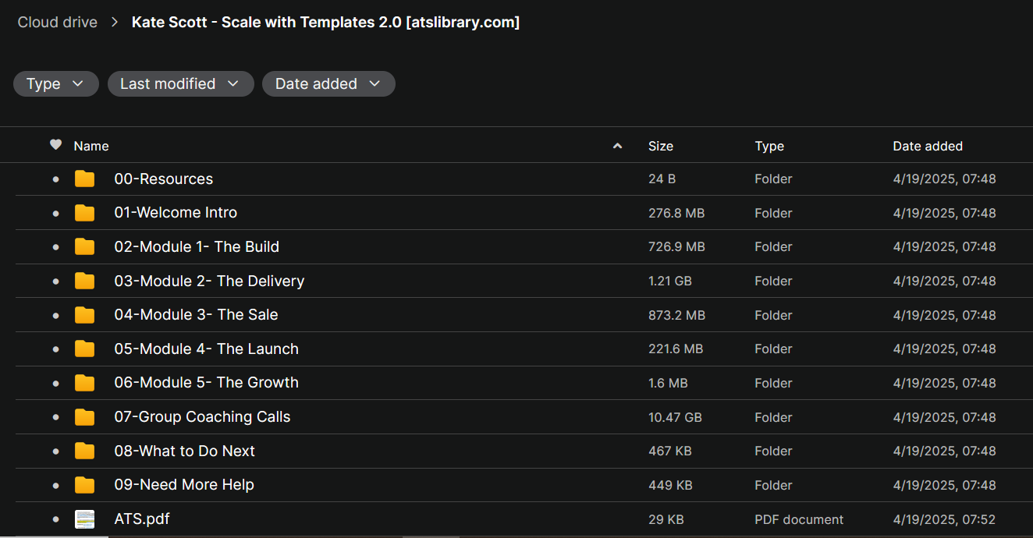Viewport: 1033px width, 538px height.
Task: Click the heart favorites column icon
Action: click(55, 145)
